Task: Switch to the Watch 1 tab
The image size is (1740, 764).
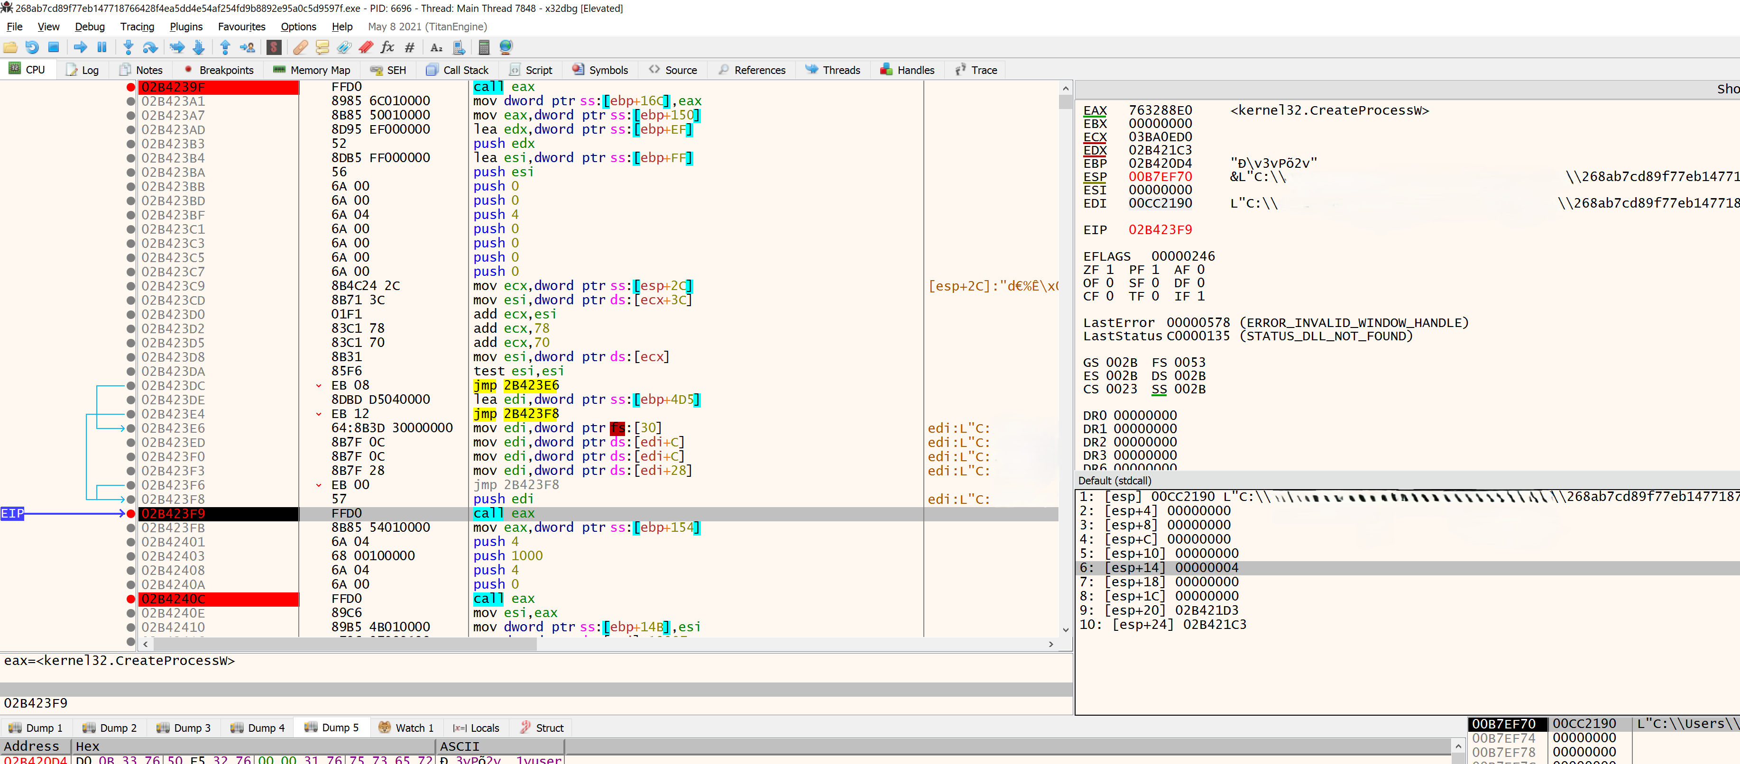Action: click(x=406, y=728)
